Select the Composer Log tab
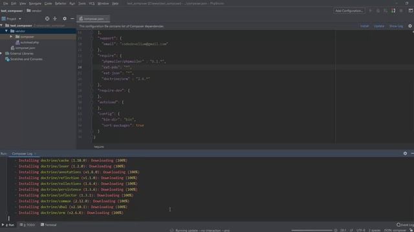 tap(23, 153)
